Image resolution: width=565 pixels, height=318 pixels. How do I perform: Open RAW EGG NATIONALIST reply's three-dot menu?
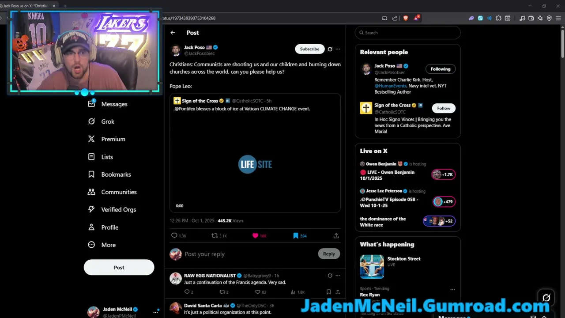338,276
